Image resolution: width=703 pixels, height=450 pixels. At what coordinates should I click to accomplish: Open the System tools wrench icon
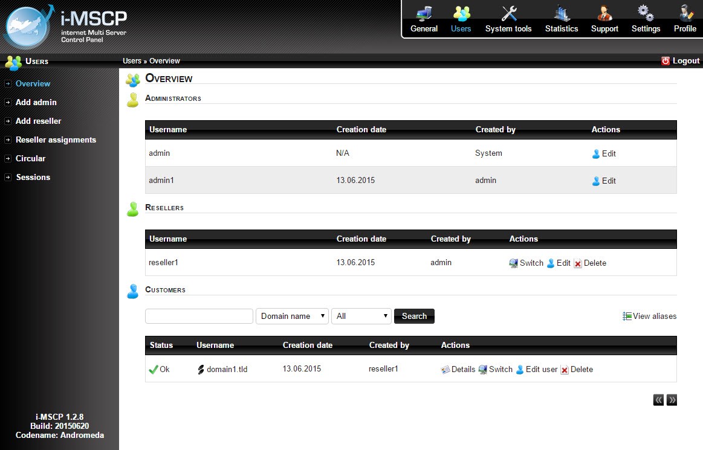click(508, 14)
